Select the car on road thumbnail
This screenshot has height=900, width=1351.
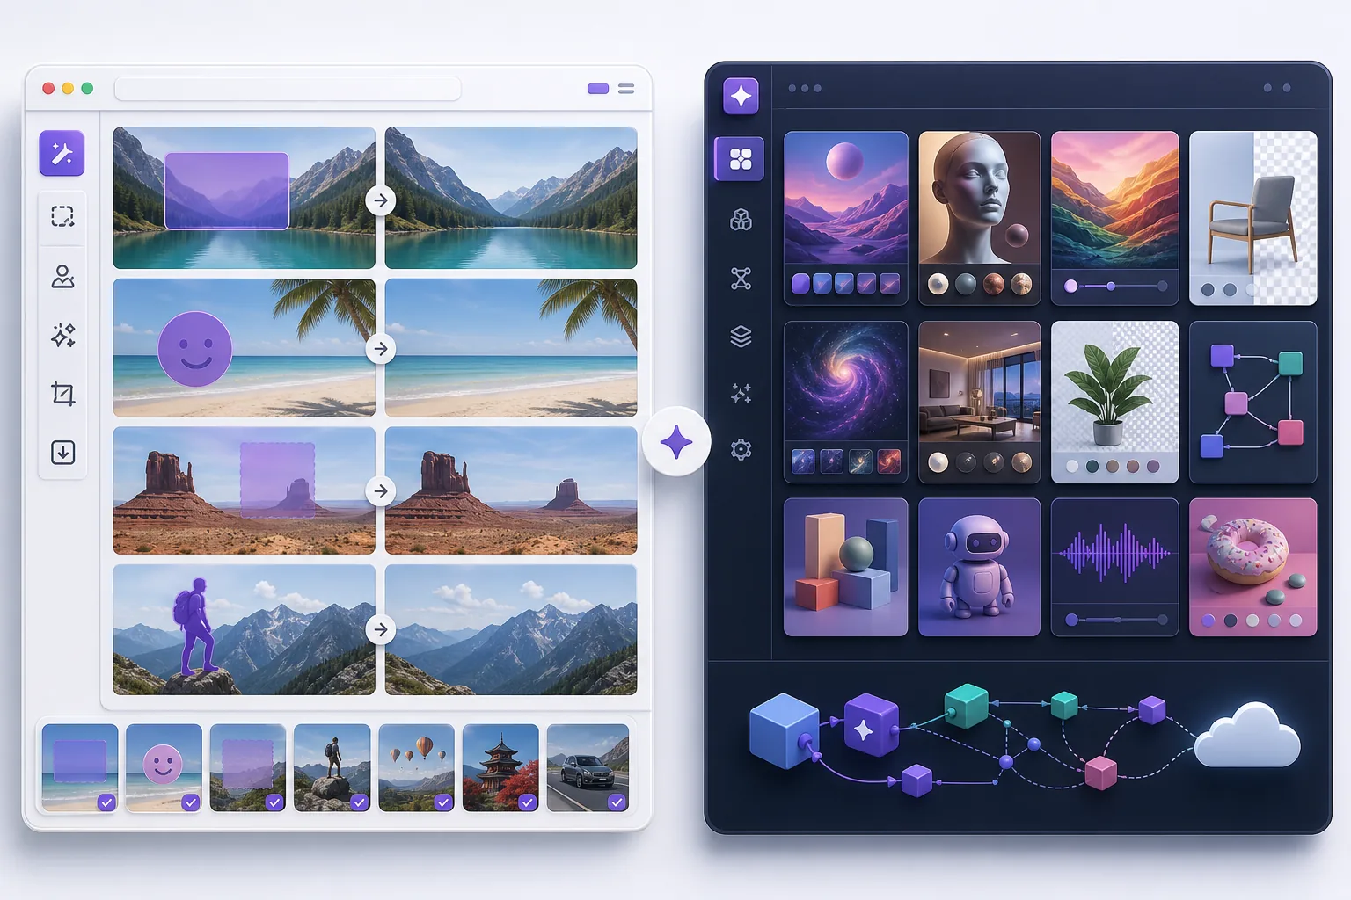(588, 766)
